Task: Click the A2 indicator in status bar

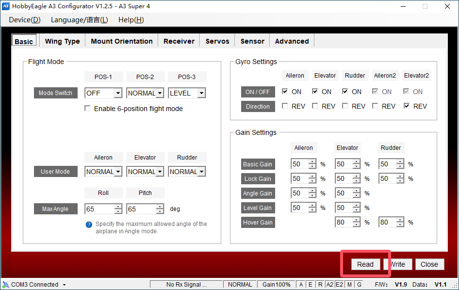Action: (x=329, y=285)
